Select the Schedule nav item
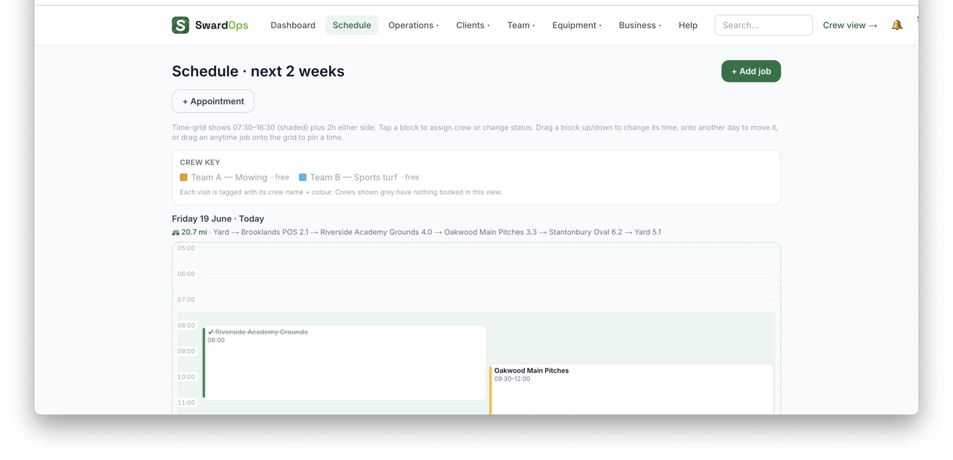 [352, 25]
